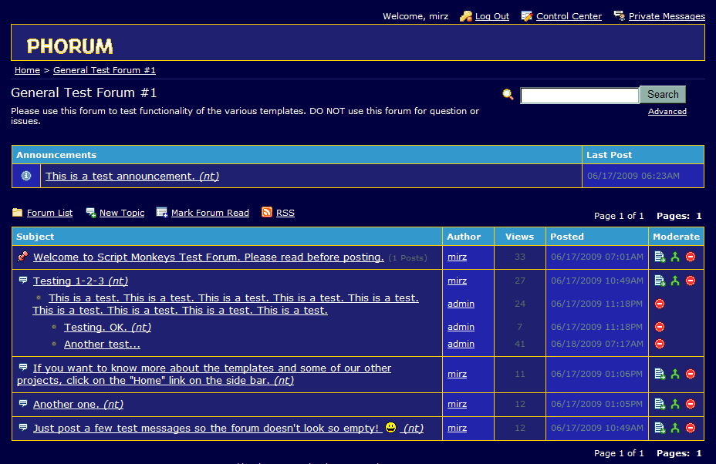The image size is (716, 464).
Task: Click the PHORUM logo
Action: (x=69, y=46)
